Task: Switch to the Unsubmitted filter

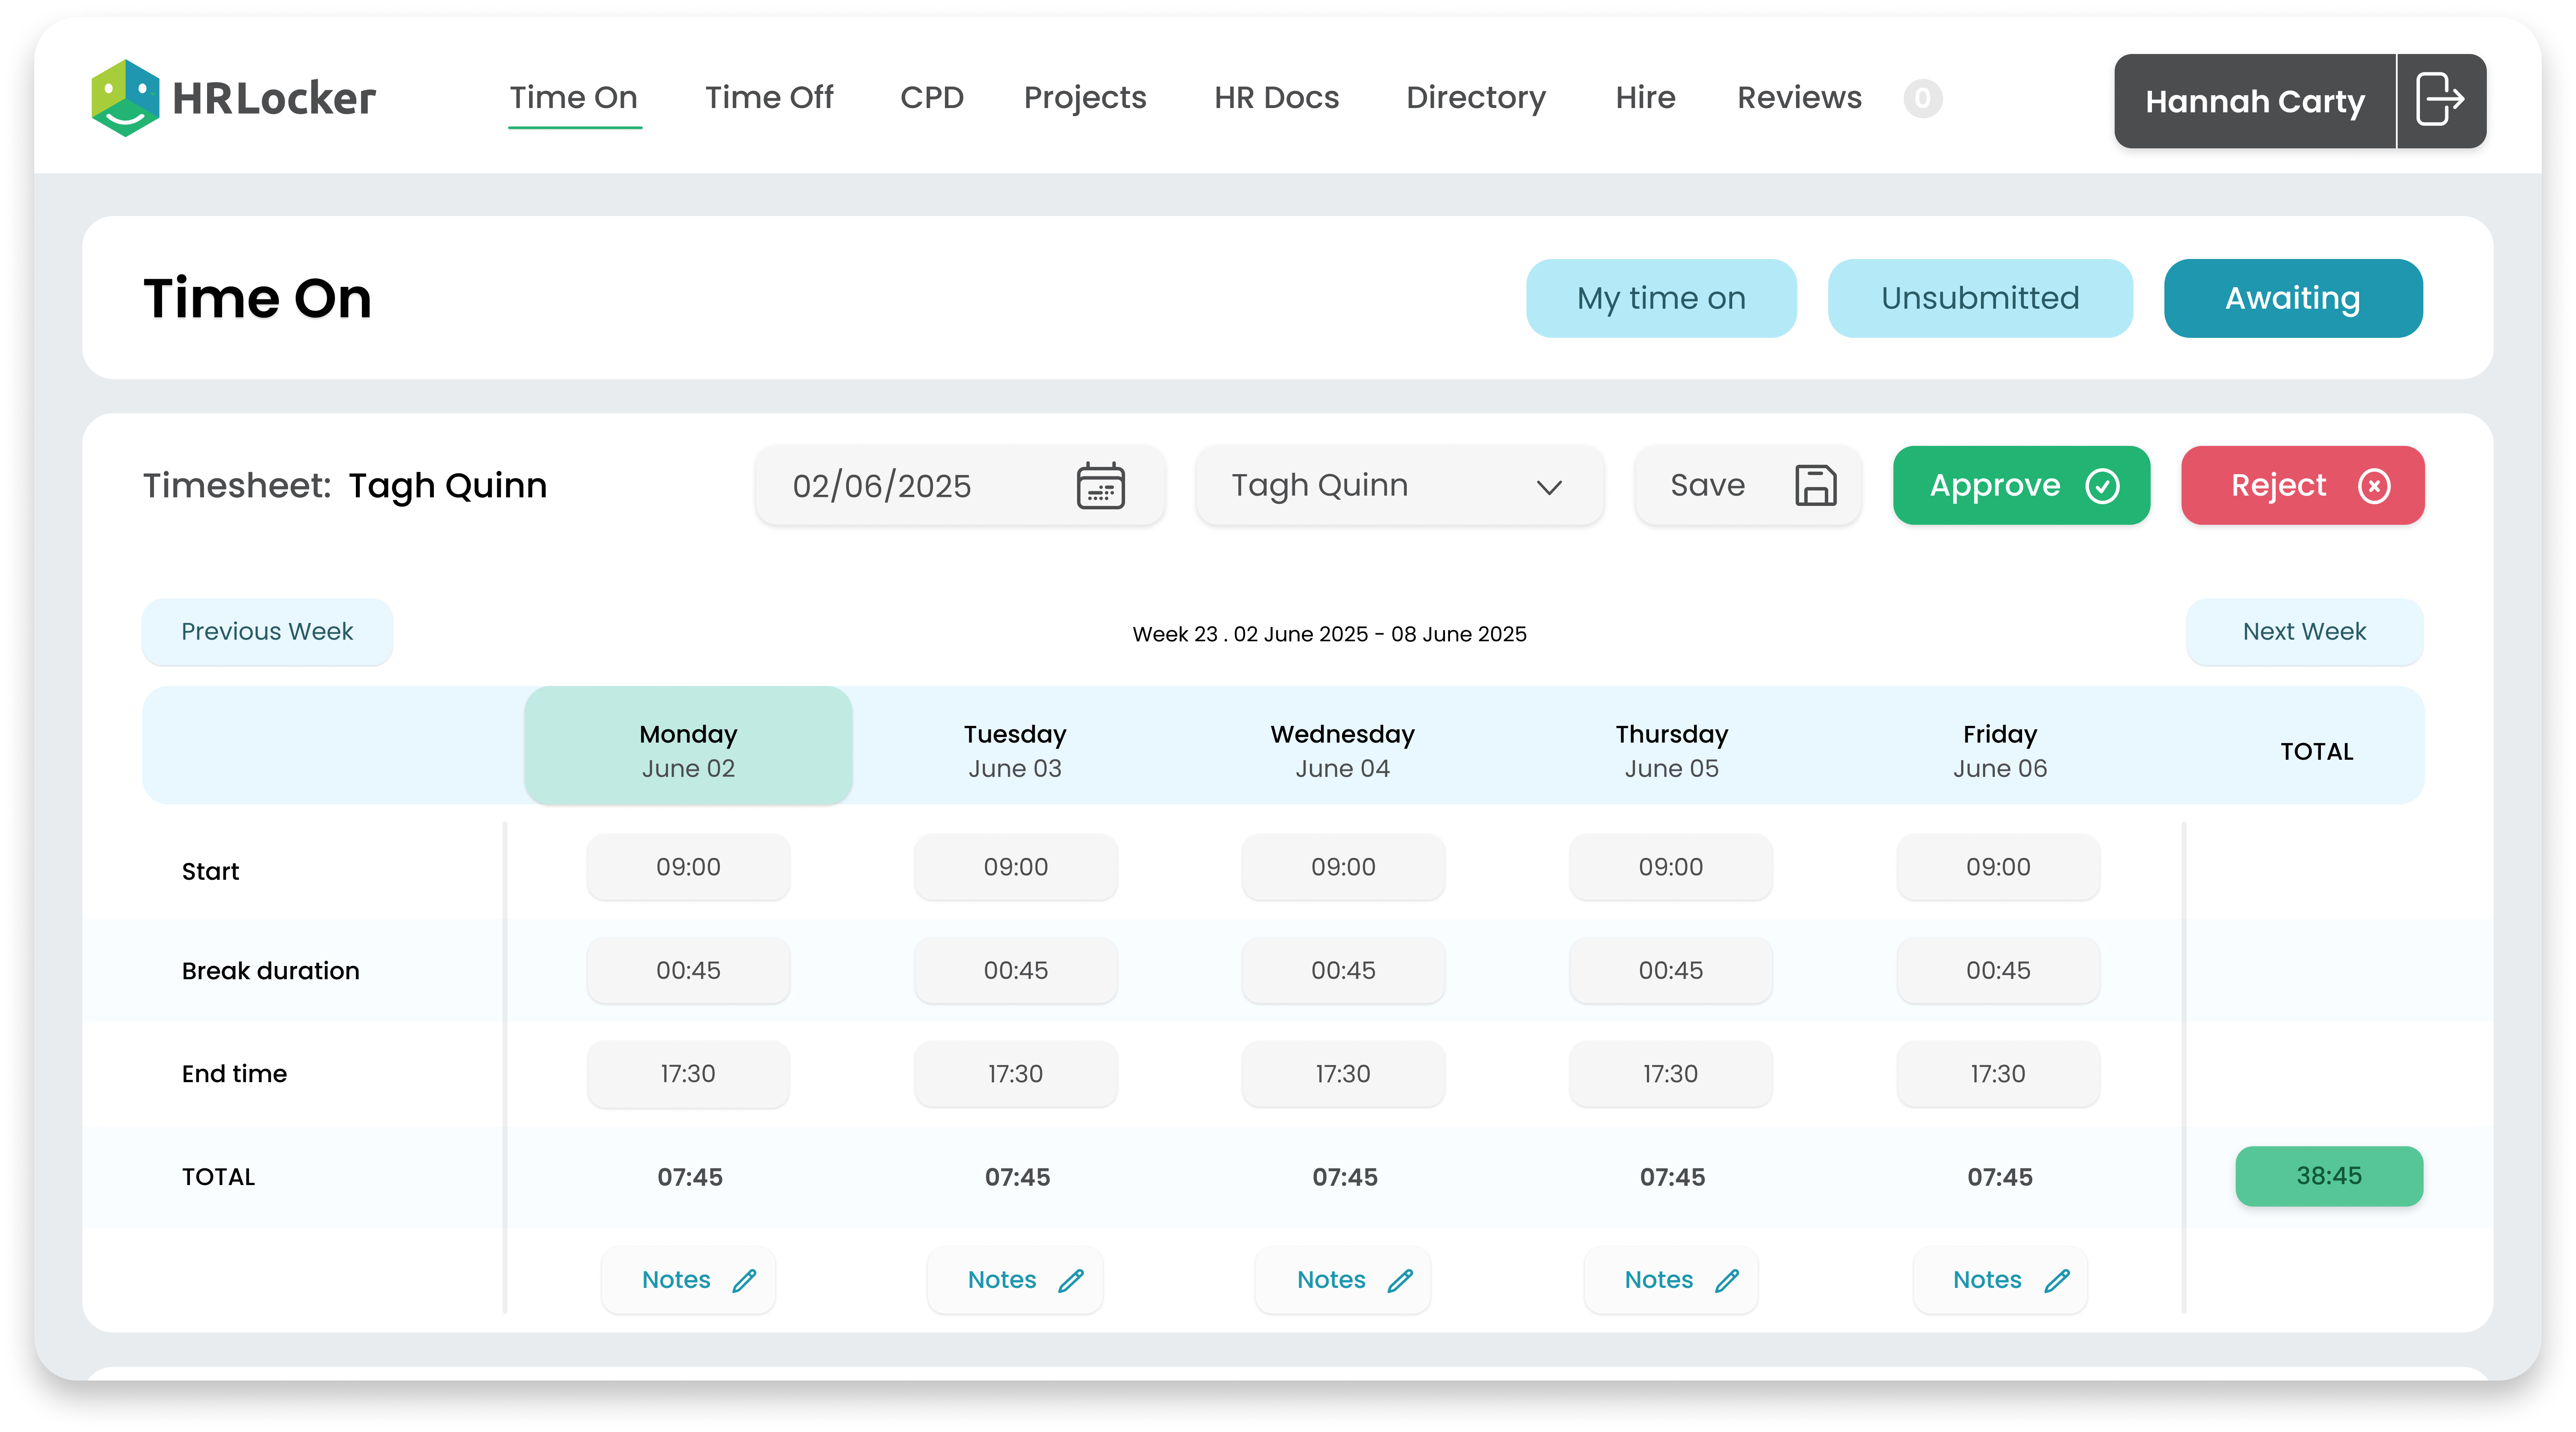Action: (1979, 298)
